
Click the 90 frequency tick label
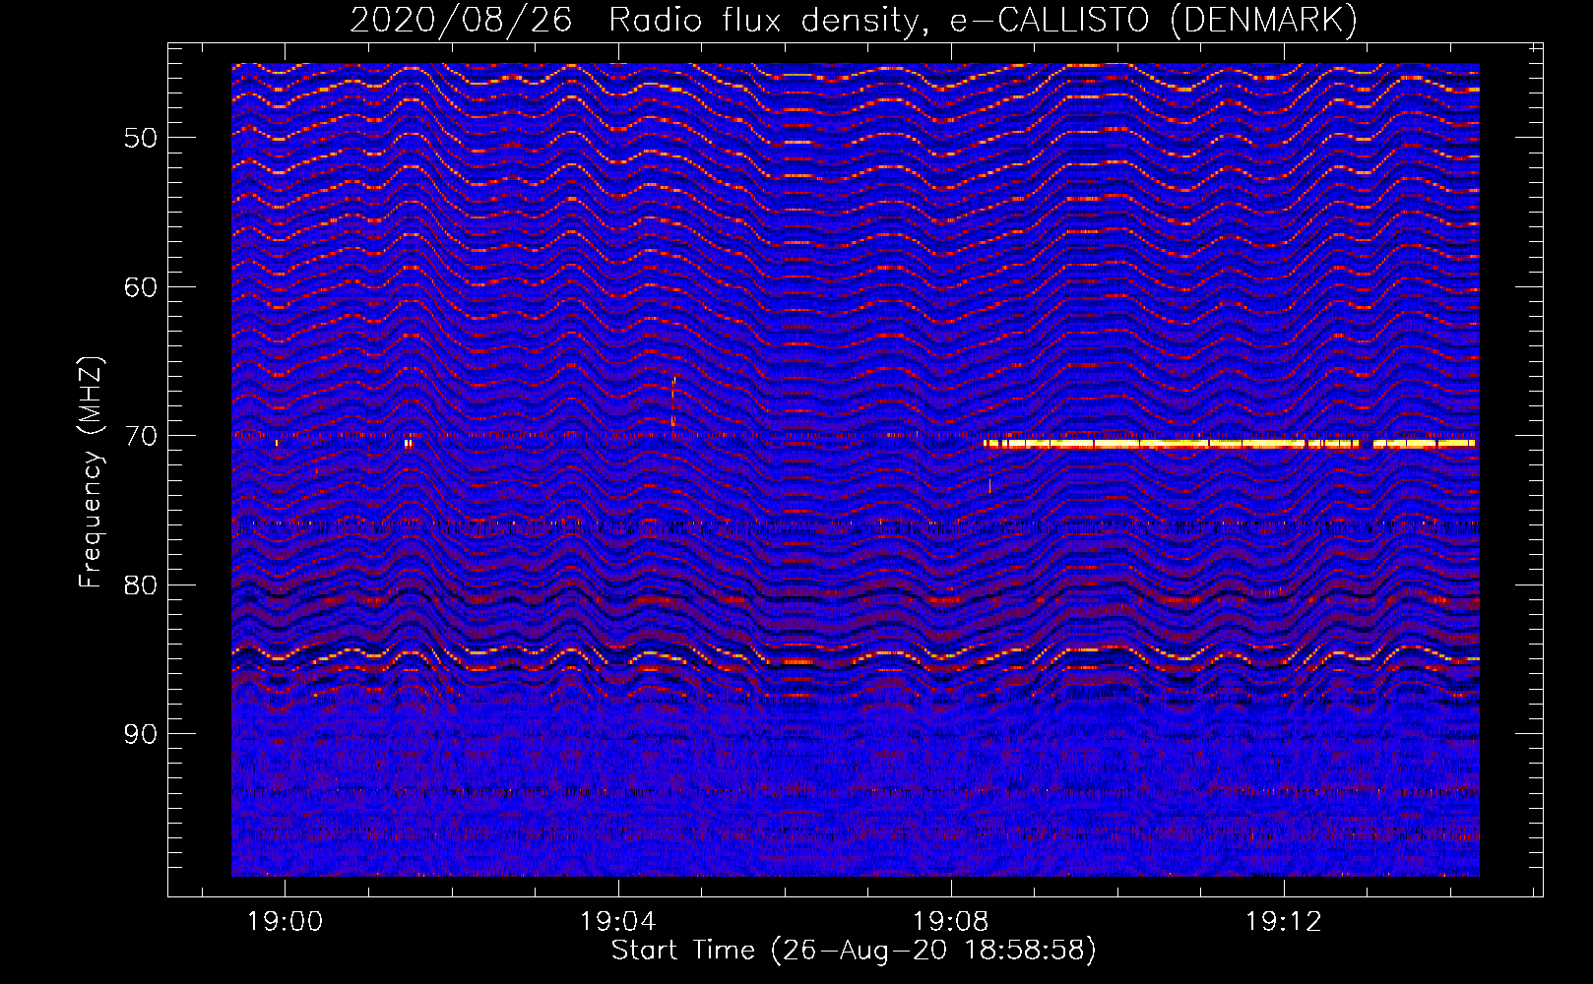tap(141, 734)
